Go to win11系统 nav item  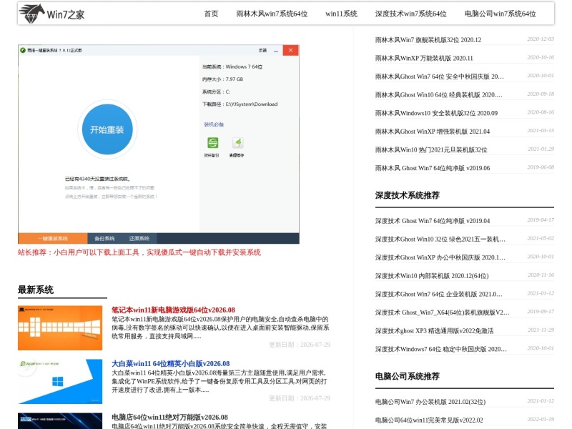pyautogui.click(x=341, y=14)
